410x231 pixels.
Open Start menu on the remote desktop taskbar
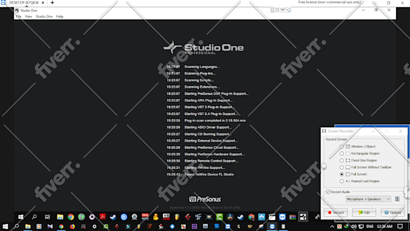coord(20,217)
